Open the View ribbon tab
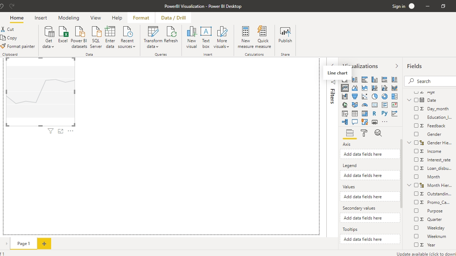 pyautogui.click(x=96, y=18)
